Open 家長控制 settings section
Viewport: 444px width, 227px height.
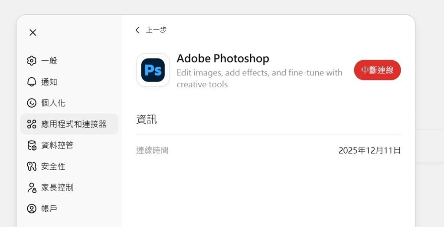(x=57, y=188)
